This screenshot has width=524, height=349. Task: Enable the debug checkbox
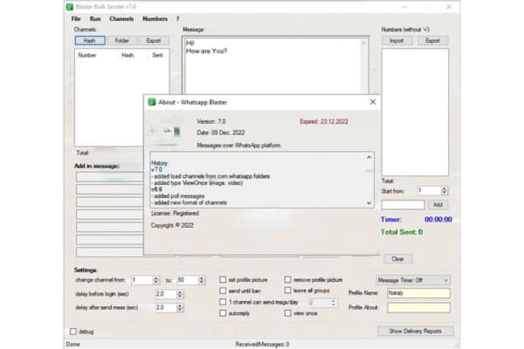[72, 332]
